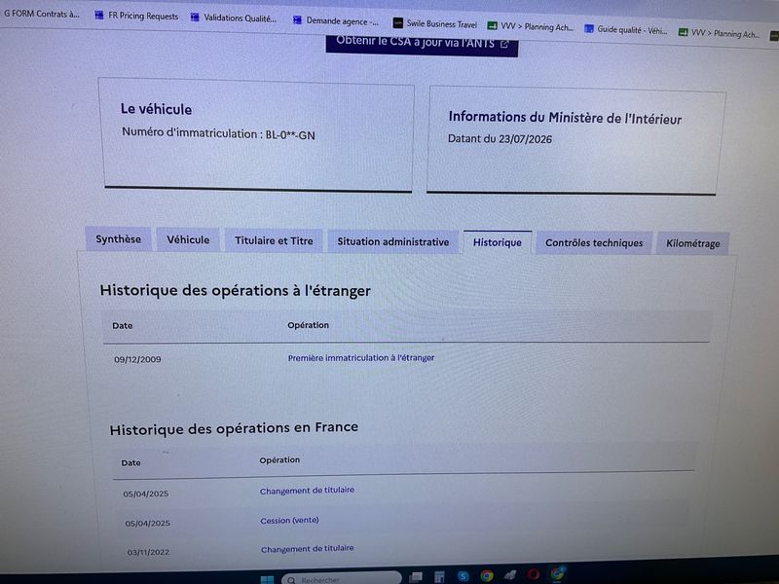Click Obtenir le CSA à jour via l'ANTS button
The width and height of the screenshot is (779, 584).
422,45
